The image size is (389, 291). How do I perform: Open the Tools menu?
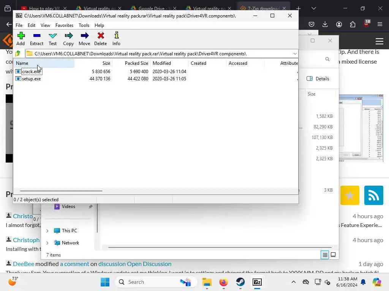(84, 25)
